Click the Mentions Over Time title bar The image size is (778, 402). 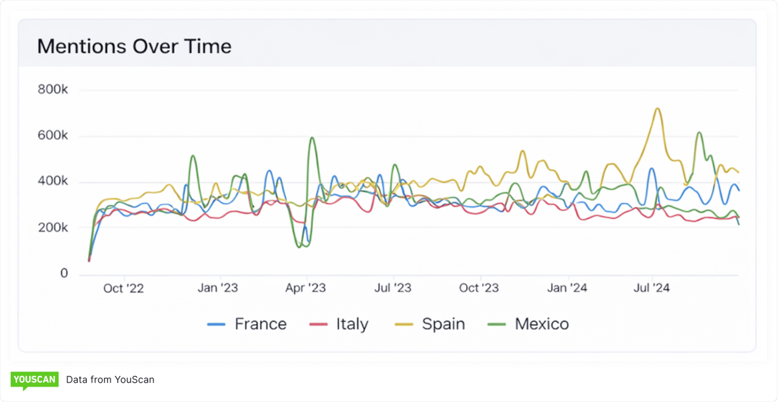click(x=134, y=46)
